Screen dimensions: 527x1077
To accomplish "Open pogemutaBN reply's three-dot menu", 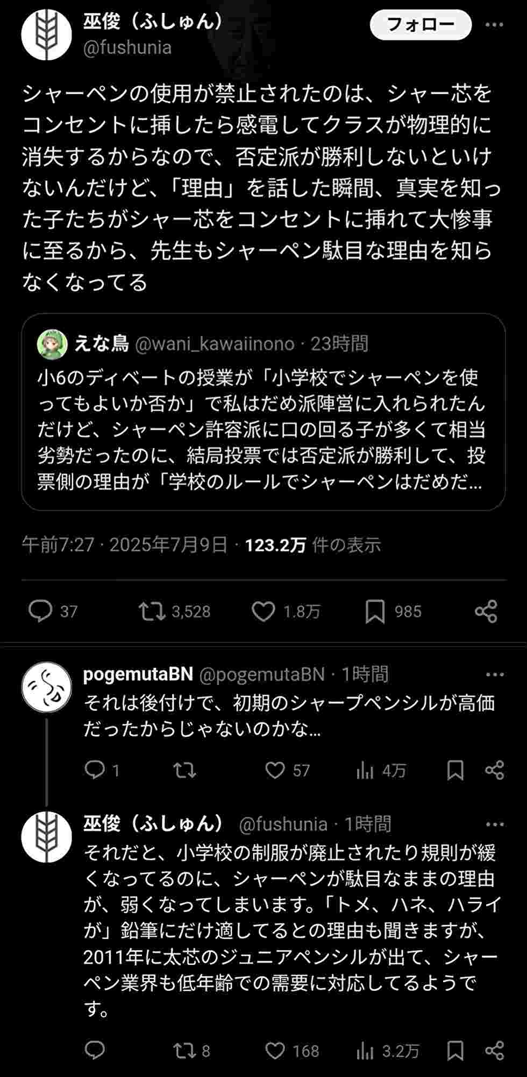I will tap(494, 674).
